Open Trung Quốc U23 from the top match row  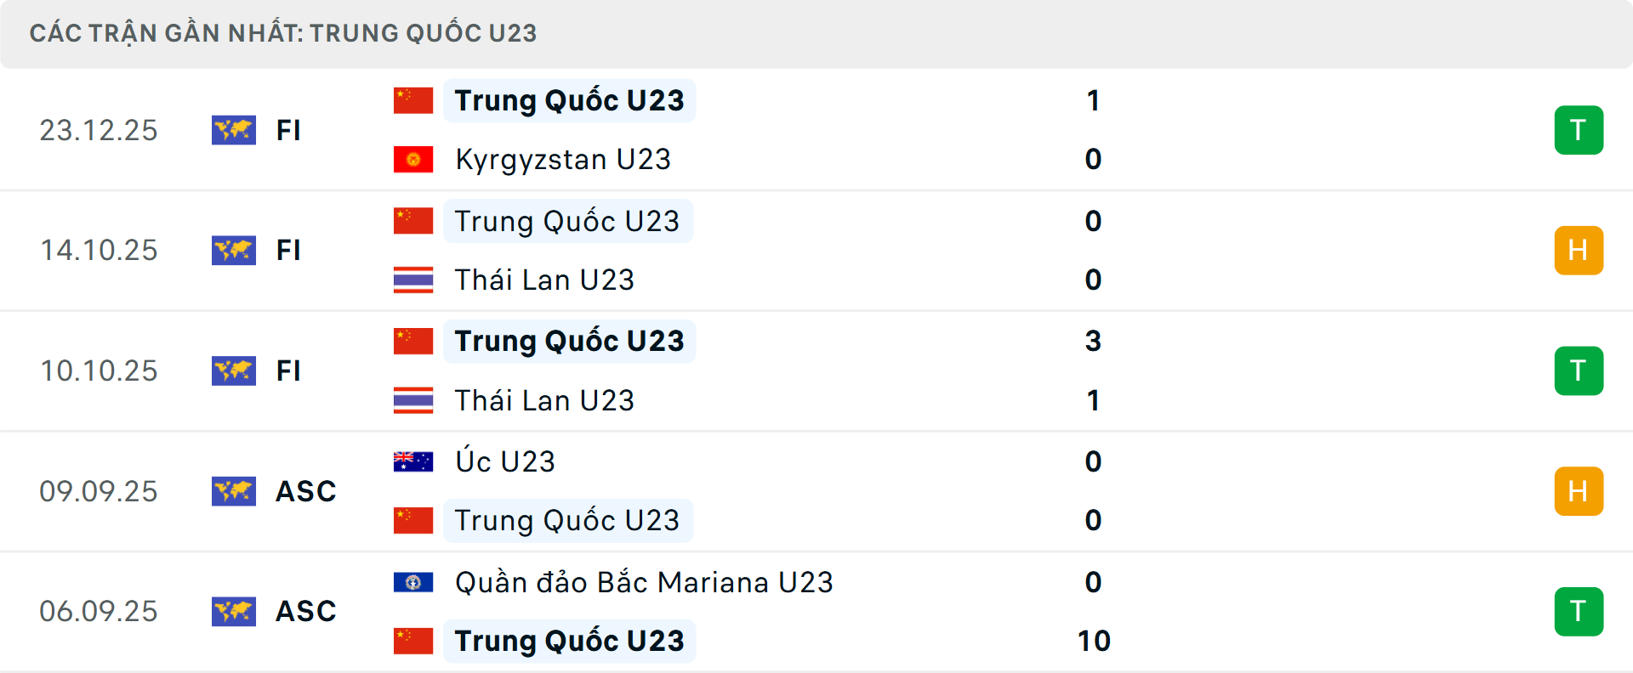coord(567,99)
